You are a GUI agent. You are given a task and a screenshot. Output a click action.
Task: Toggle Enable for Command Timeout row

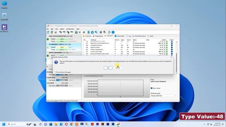(x=172, y=45)
